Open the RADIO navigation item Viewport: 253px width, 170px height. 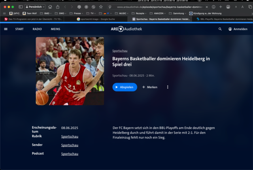[x=37, y=29]
